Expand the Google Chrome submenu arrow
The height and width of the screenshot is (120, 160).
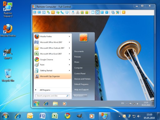(x=69, y=60)
